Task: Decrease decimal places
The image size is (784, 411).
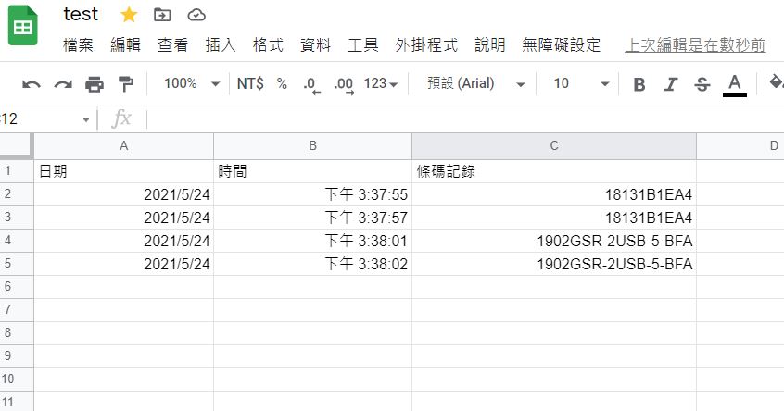Action: point(311,84)
